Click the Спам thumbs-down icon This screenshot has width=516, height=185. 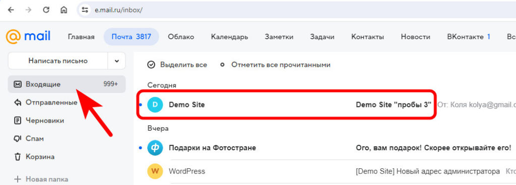pos(18,139)
